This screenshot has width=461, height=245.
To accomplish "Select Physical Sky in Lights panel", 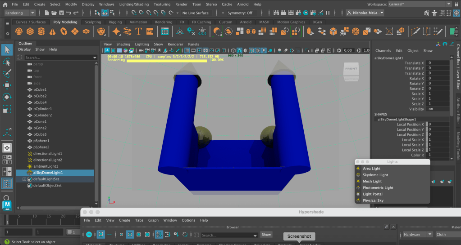I will (x=373, y=200).
